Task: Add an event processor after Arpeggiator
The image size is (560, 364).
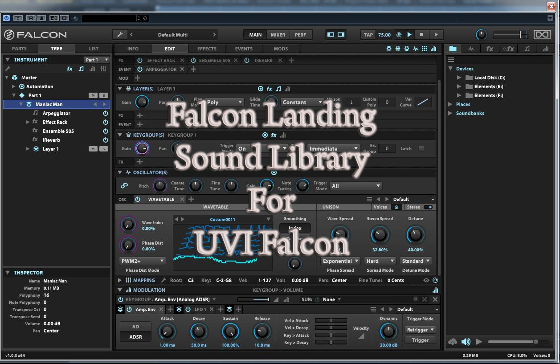Action: (193, 69)
